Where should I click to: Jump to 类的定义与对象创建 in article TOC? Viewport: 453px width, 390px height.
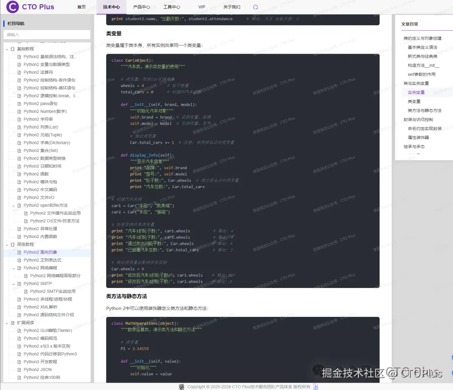click(x=422, y=38)
